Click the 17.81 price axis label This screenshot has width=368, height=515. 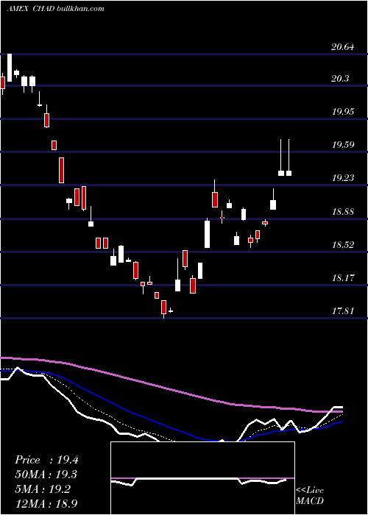tap(343, 310)
